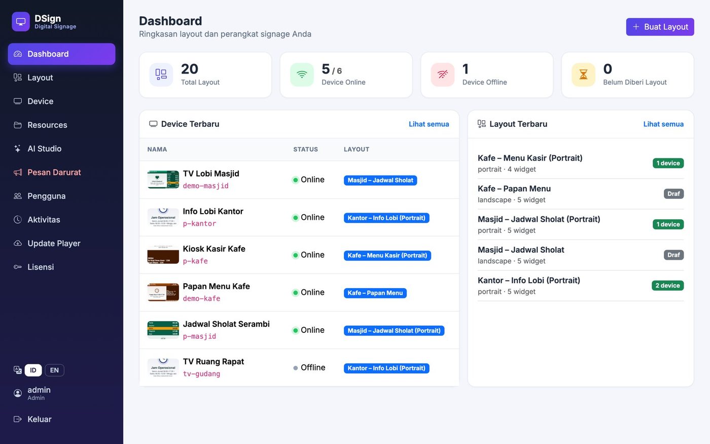Image resolution: width=710 pixels, height=444 pixels.
Task: Open AI Studio from the sidebar
Action: point(61,149)
